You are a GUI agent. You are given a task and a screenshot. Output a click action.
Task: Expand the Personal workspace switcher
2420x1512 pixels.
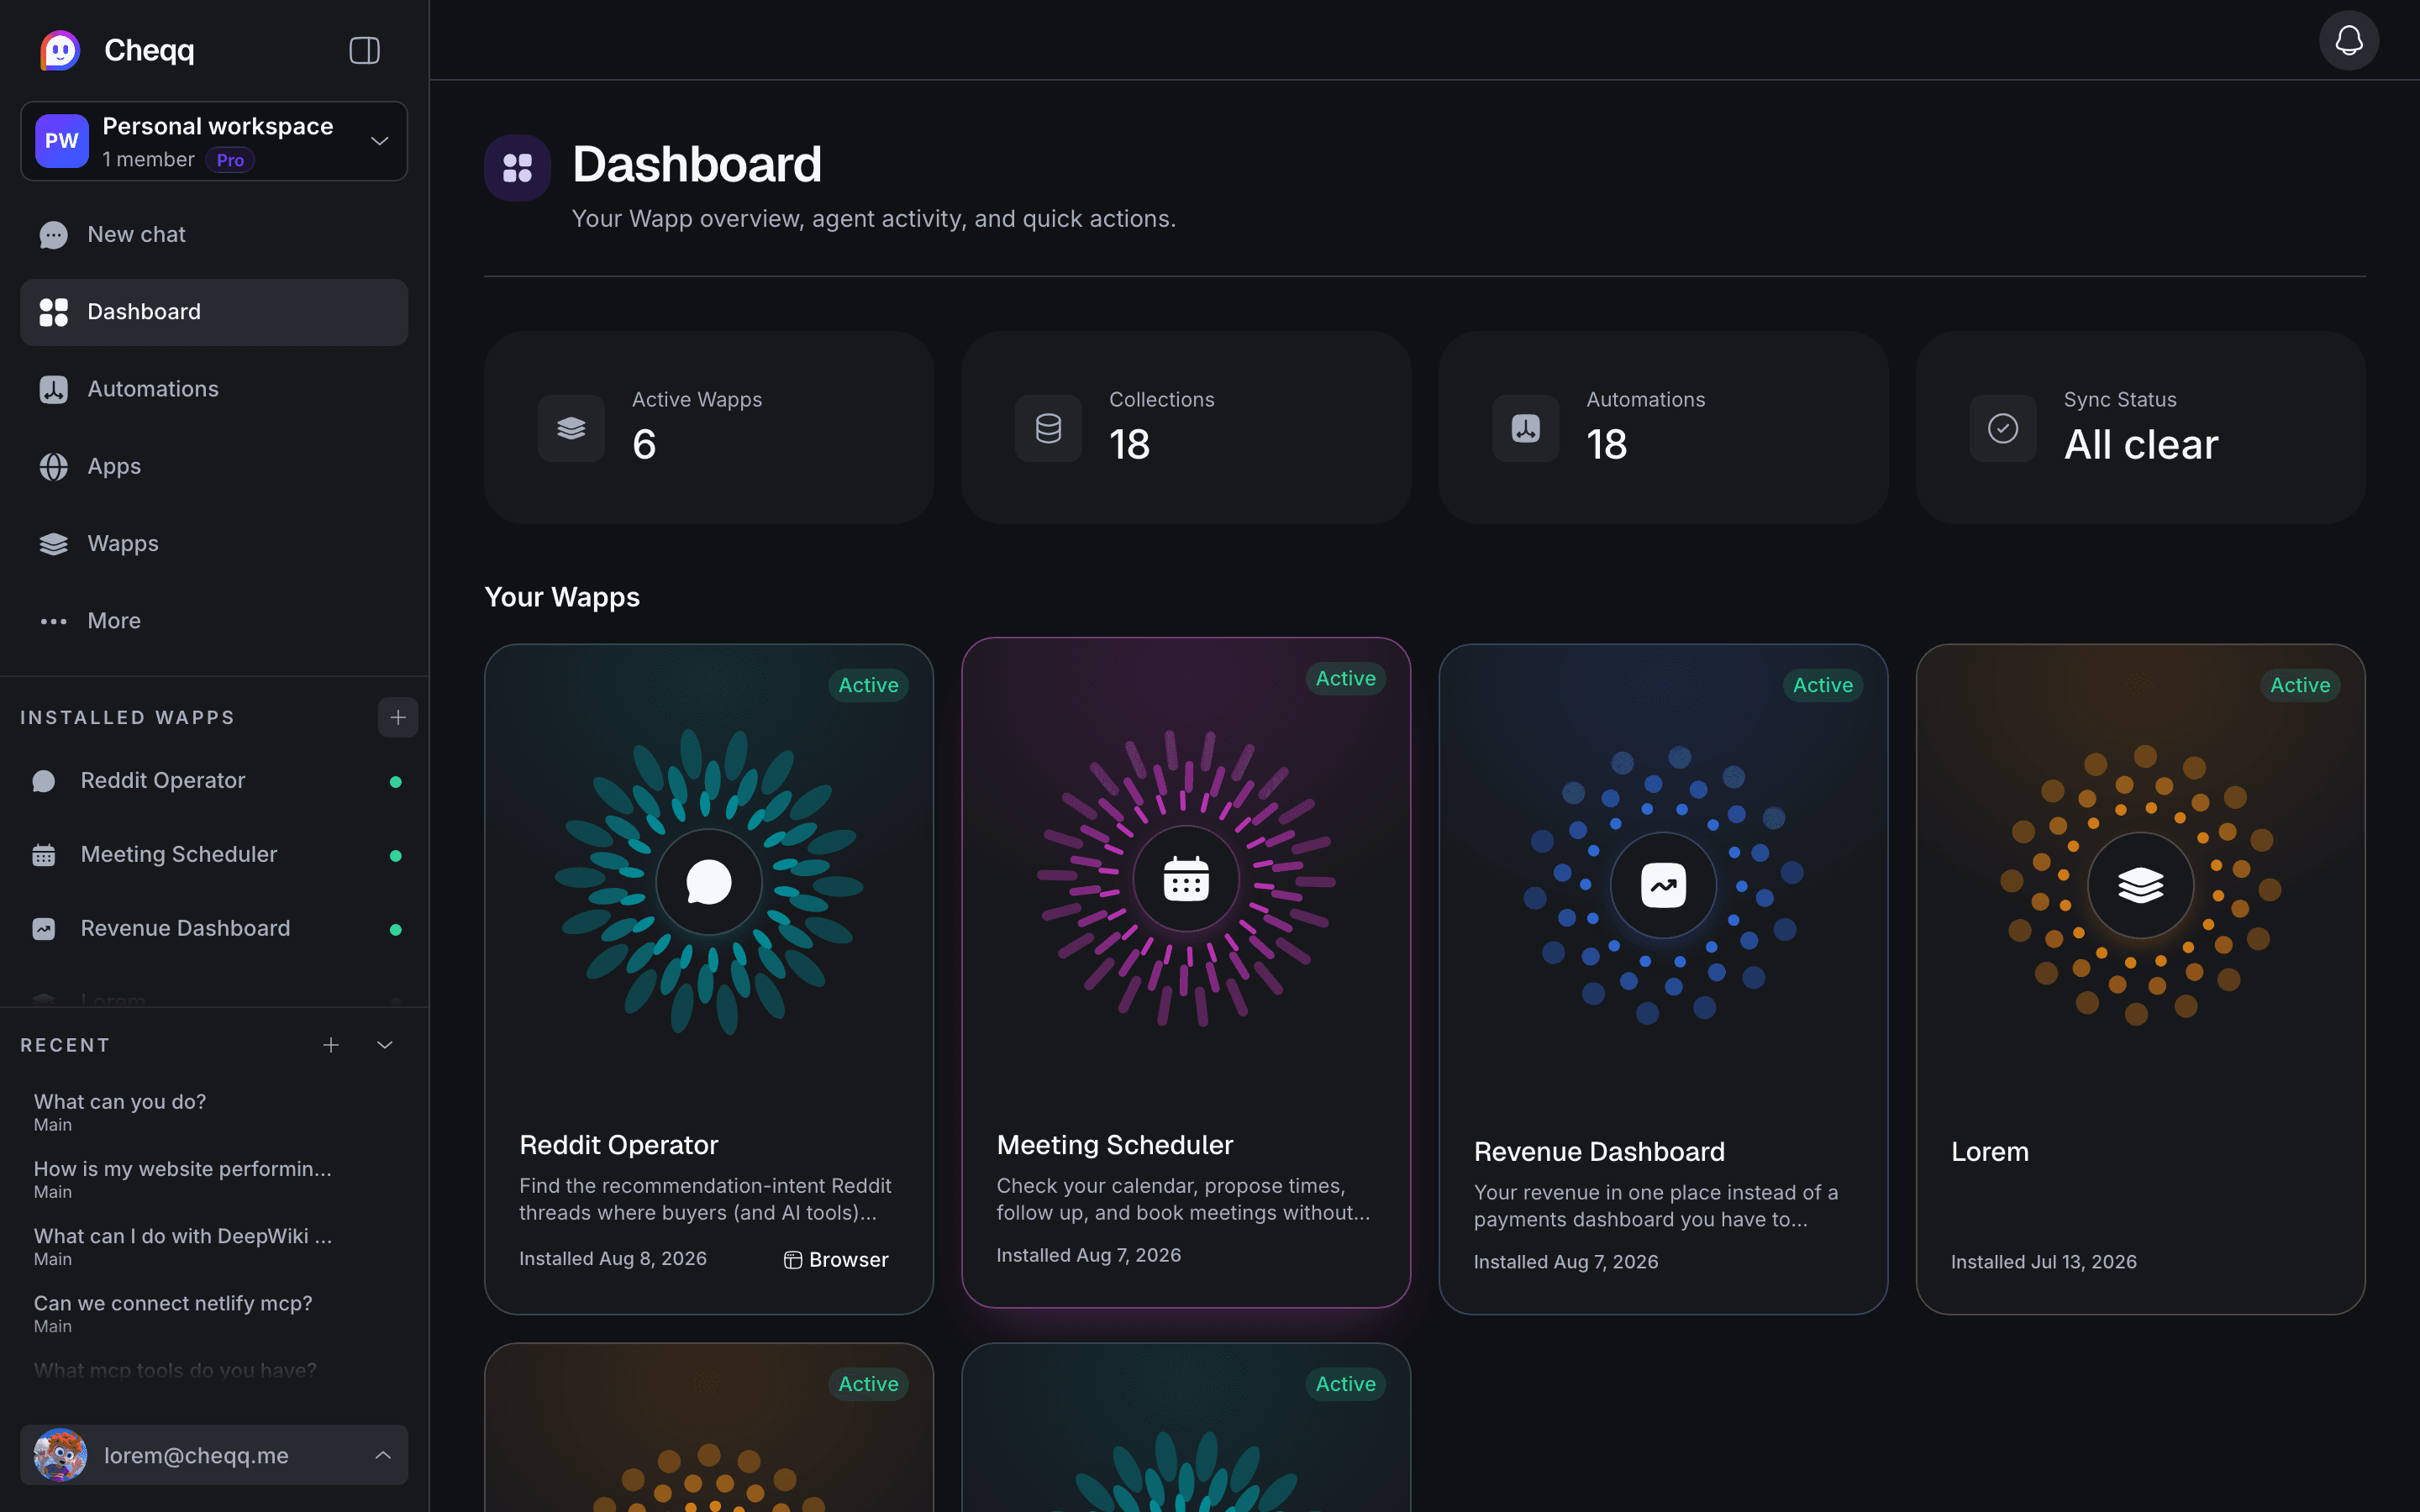[x=214, y=141]
